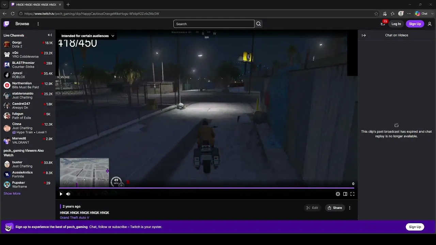Bookmark this page with star
This screenshot has height=245, width=436.
point(376,14)
